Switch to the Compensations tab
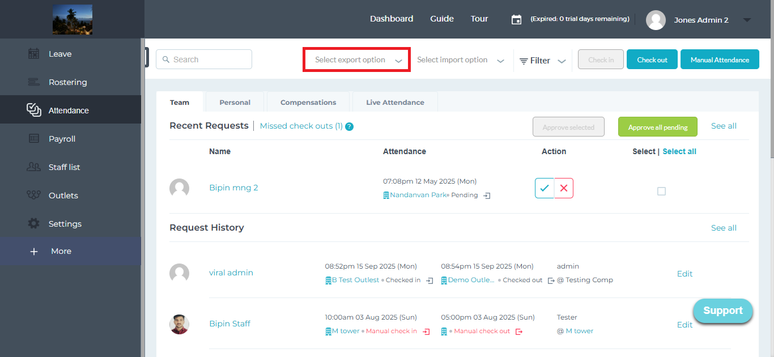The width and height of the screenshot is (774, 357). coord(308,103)
